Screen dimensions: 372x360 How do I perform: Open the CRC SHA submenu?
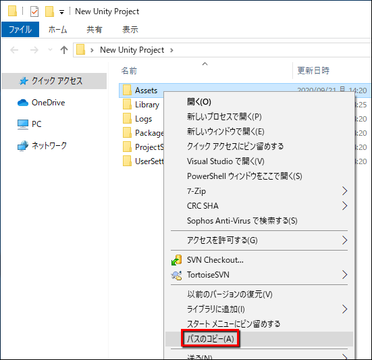point(203,206)
